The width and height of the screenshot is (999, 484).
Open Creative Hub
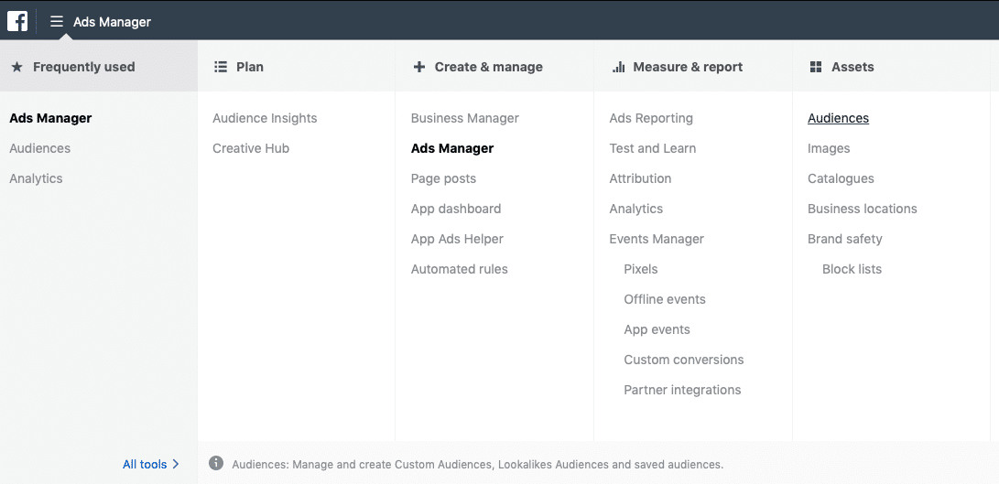(x=250, y=148)
